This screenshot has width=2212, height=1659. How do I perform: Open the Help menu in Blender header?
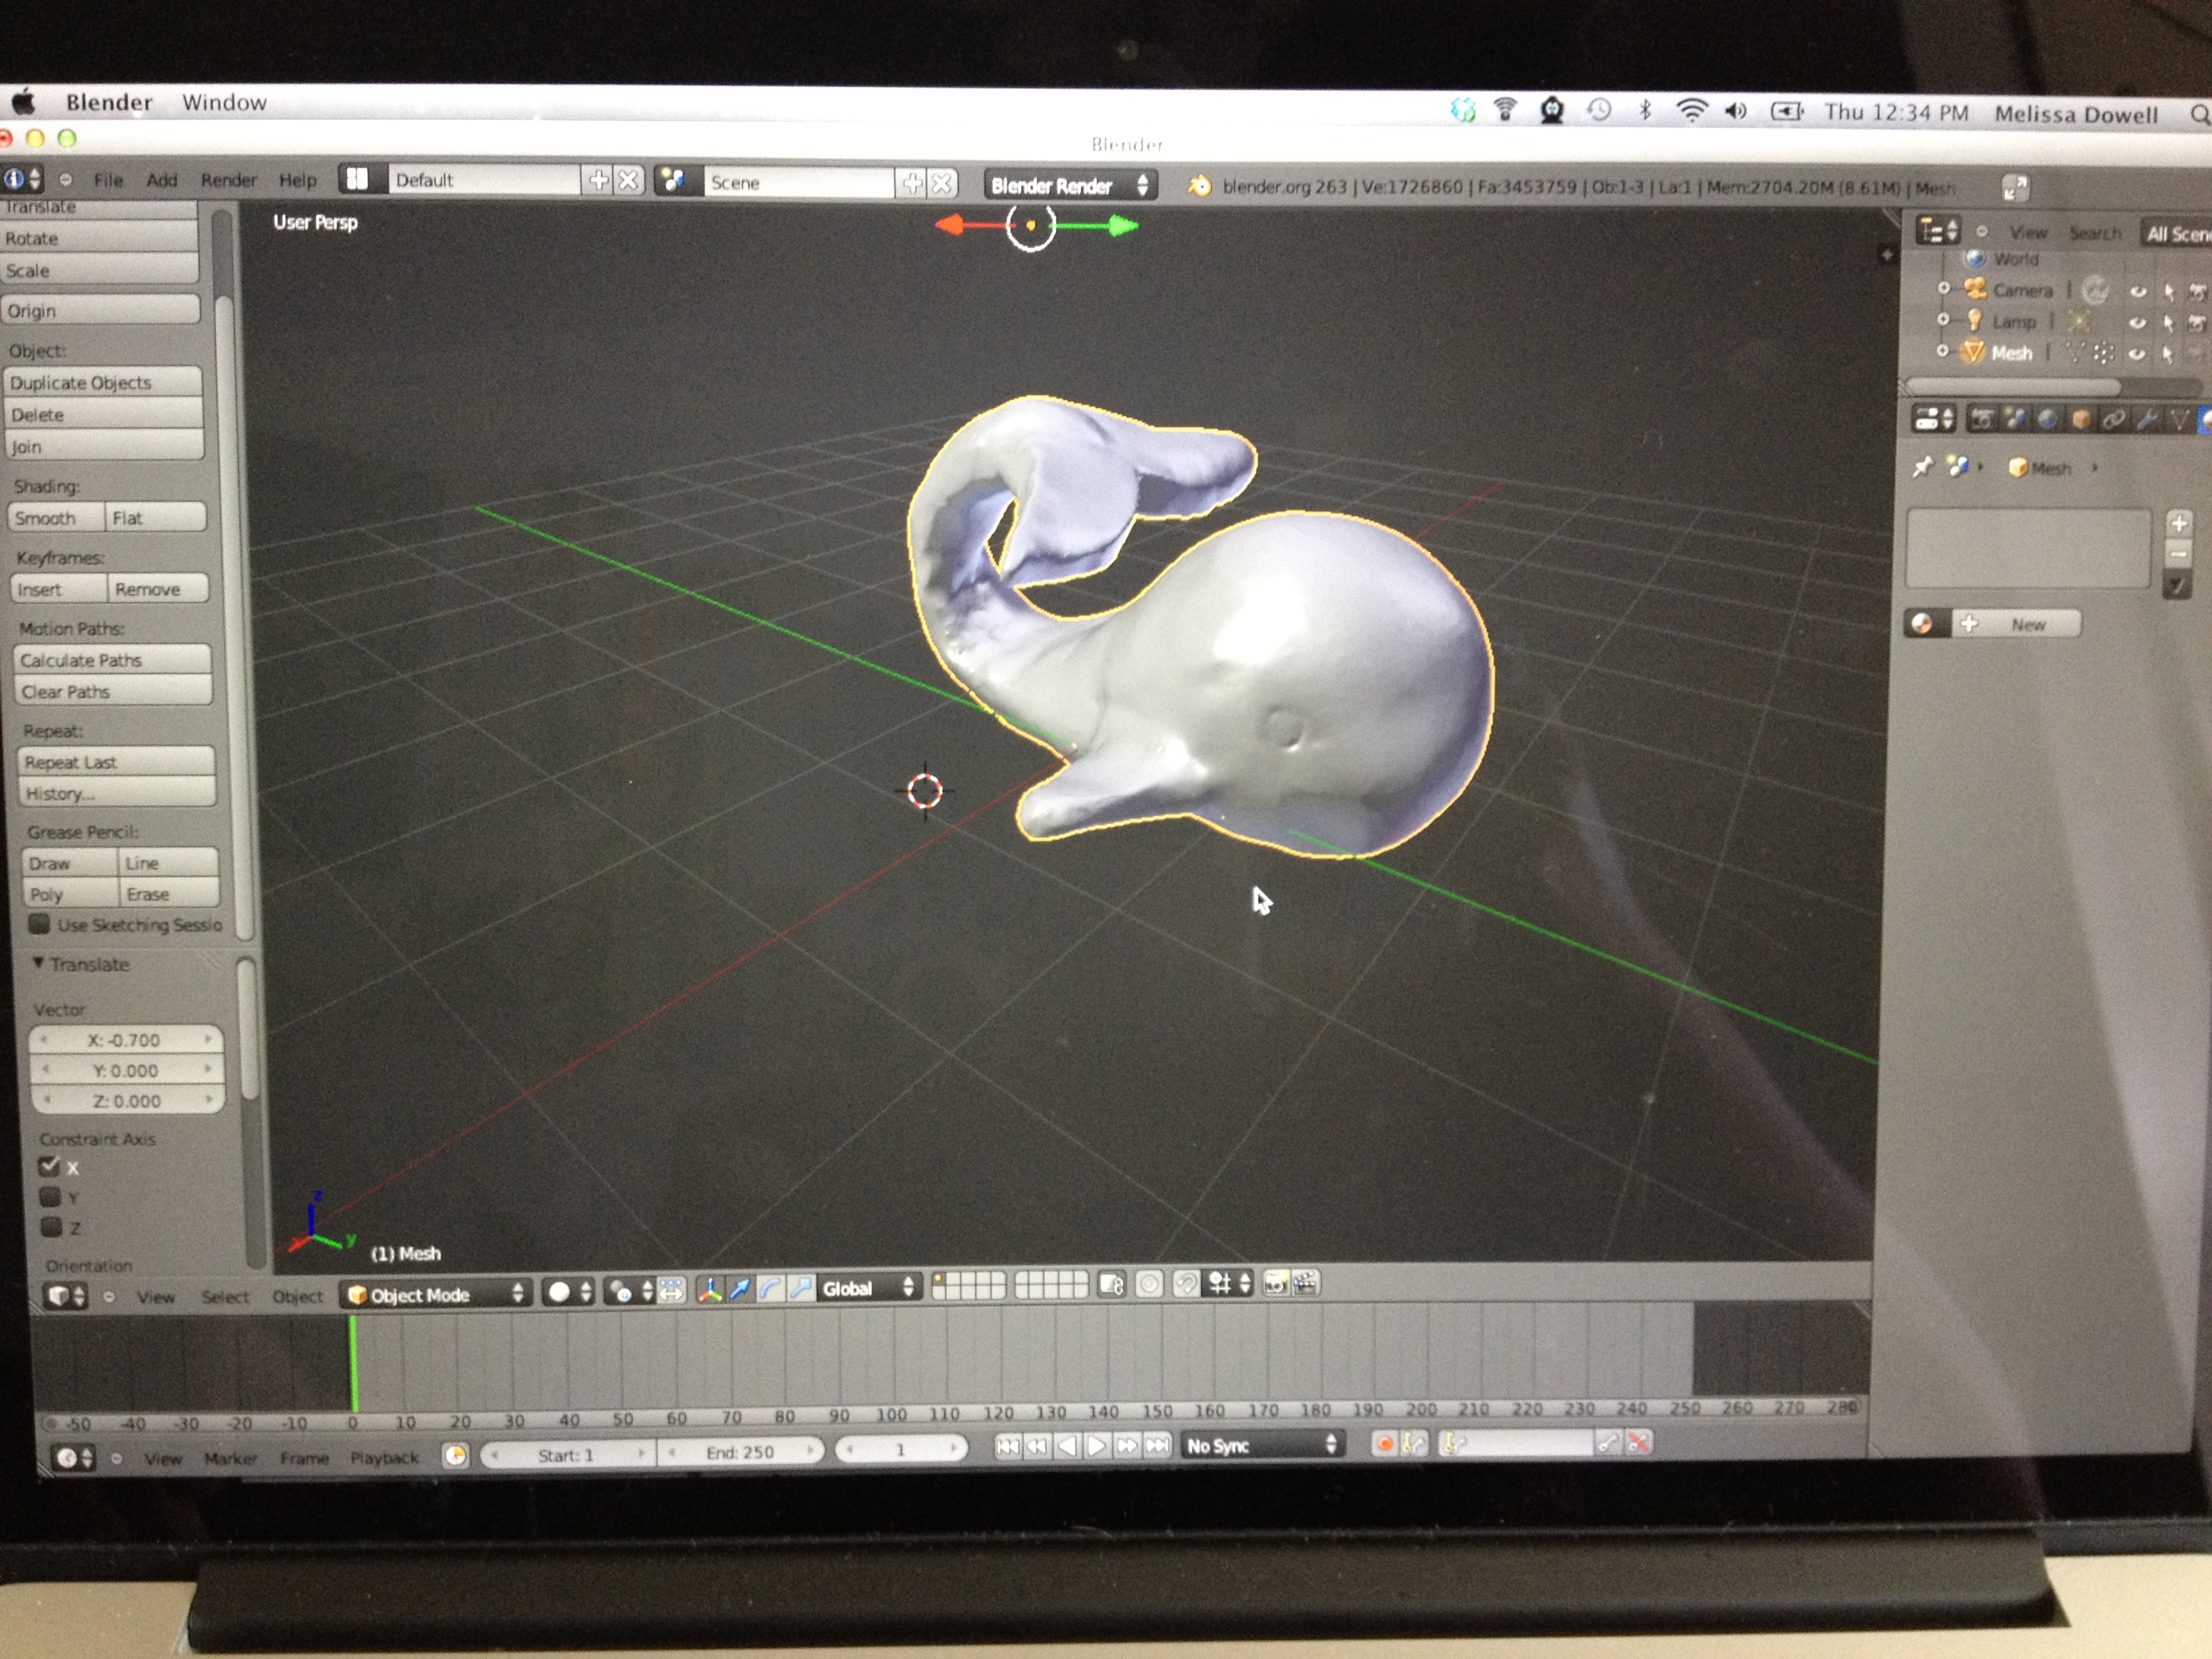pos(297,180)
